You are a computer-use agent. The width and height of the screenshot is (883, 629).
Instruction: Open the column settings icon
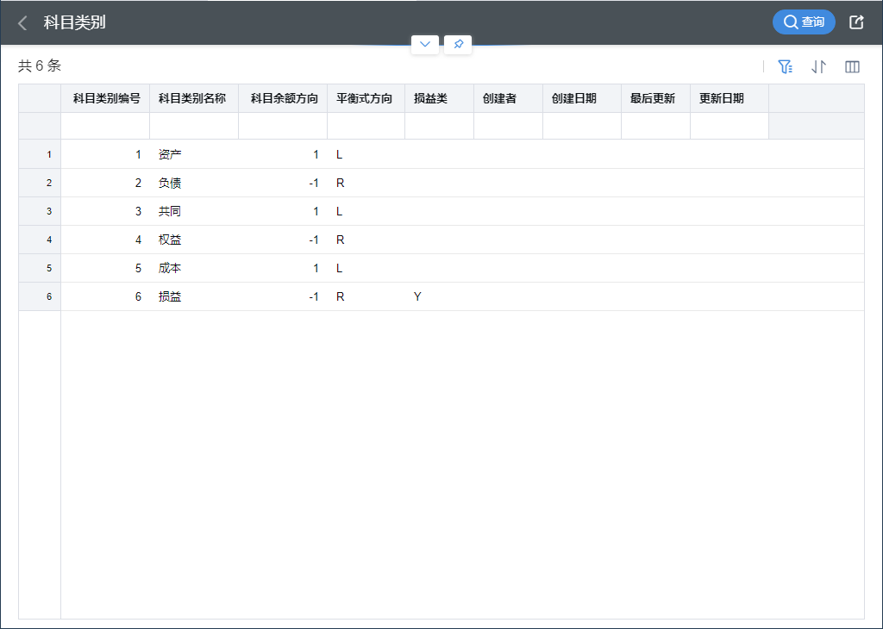pyautogui.click(x=853, y=67)
